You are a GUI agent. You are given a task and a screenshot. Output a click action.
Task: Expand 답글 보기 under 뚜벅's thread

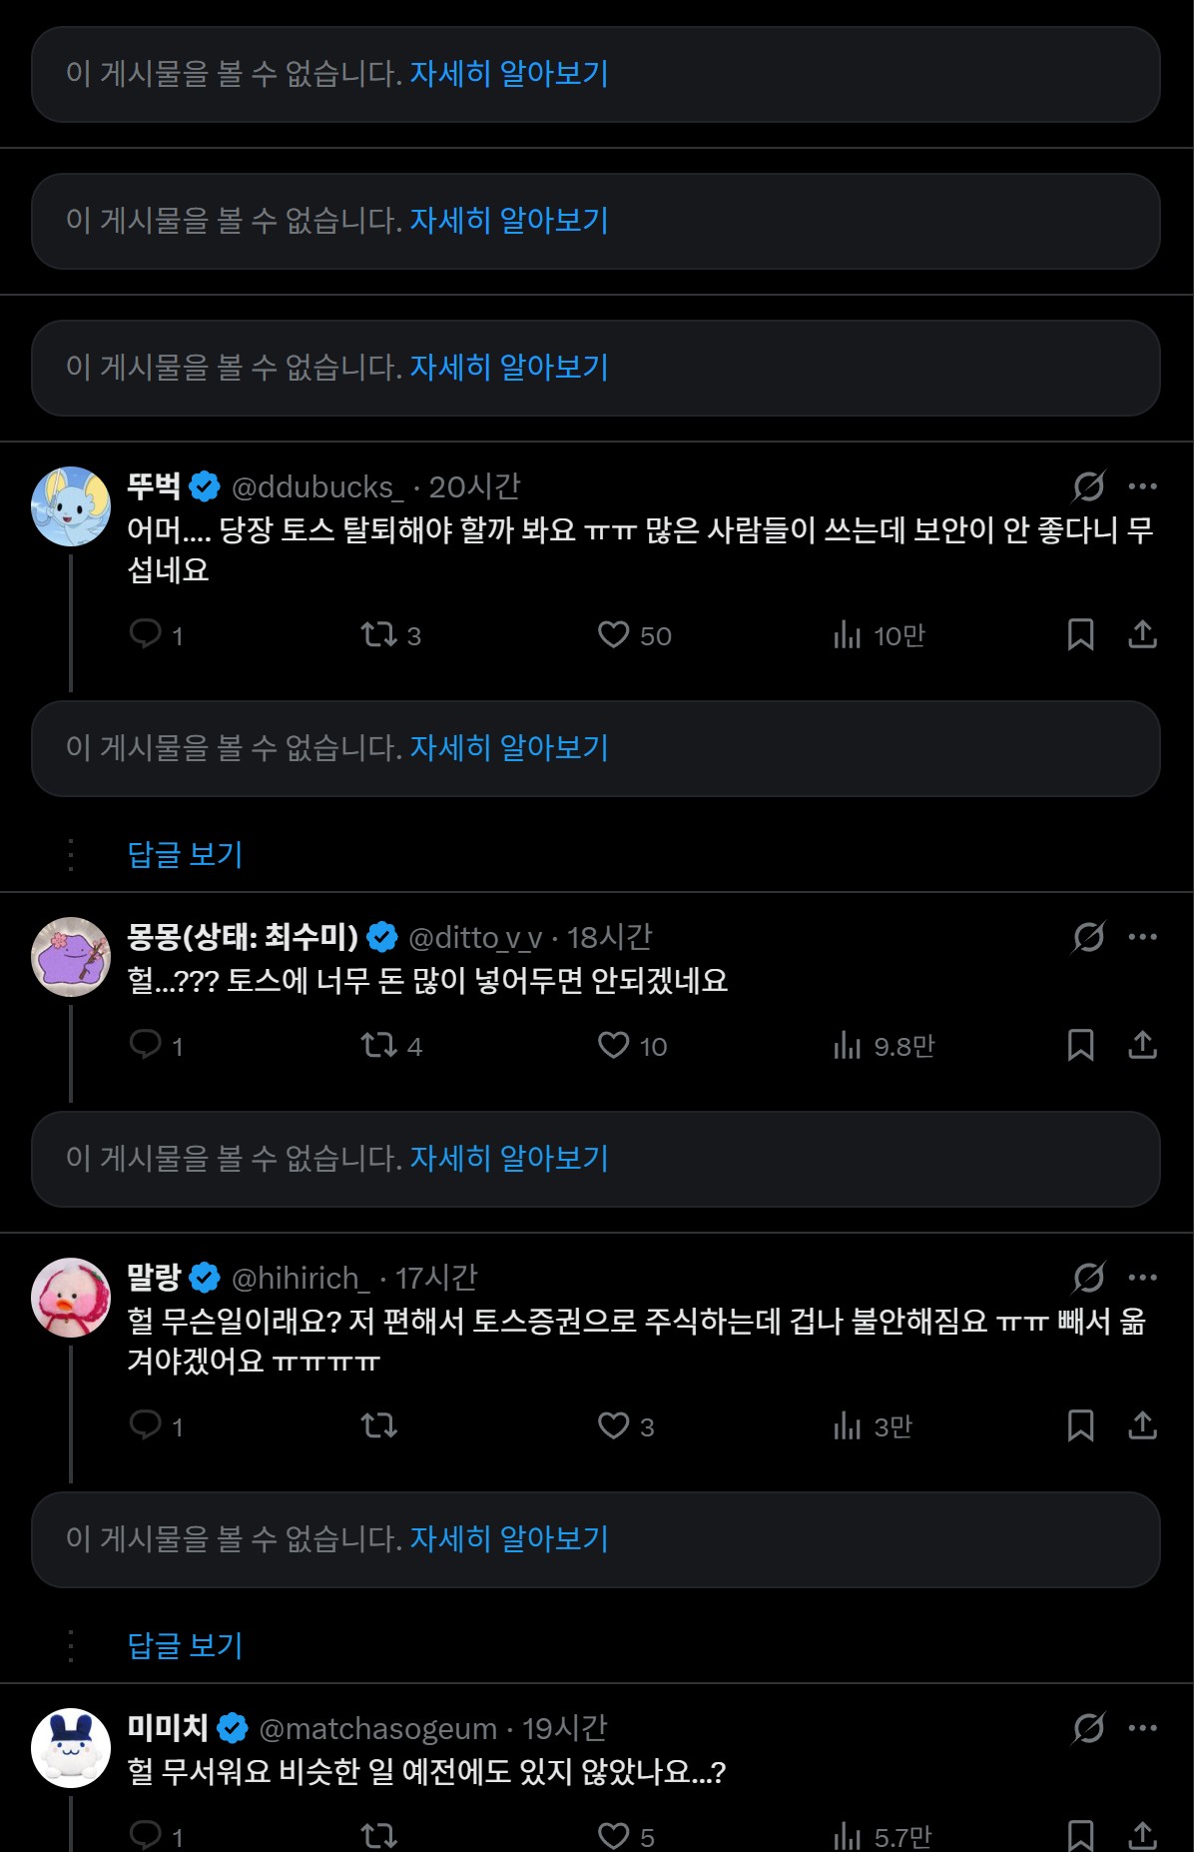[x=186, y=854]
